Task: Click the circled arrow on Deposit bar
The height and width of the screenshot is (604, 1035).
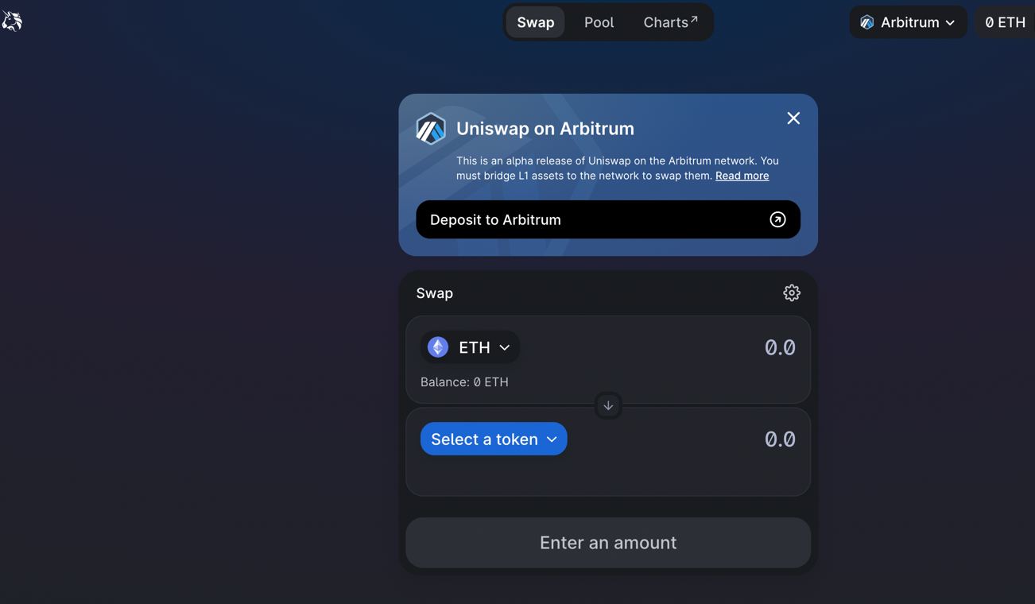Action: pyautogui.click(x=777, y=220)
